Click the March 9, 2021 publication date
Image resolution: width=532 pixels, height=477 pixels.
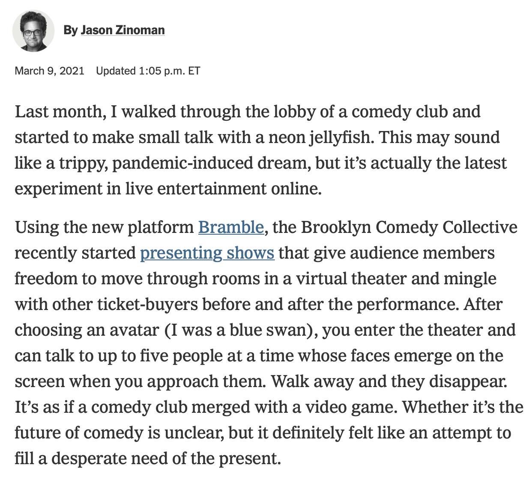tap(50, 71)
